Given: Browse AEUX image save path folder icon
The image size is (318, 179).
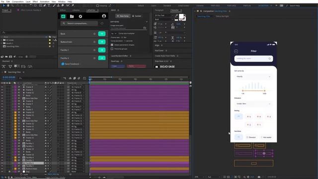Looking at the screenshot, I should [145, 28].
